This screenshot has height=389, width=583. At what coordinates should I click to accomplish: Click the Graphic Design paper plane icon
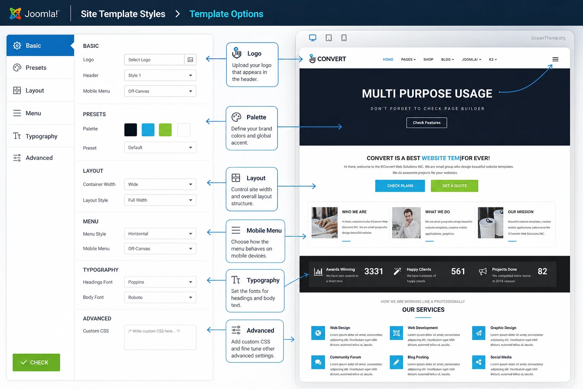(x=479, y=333)
